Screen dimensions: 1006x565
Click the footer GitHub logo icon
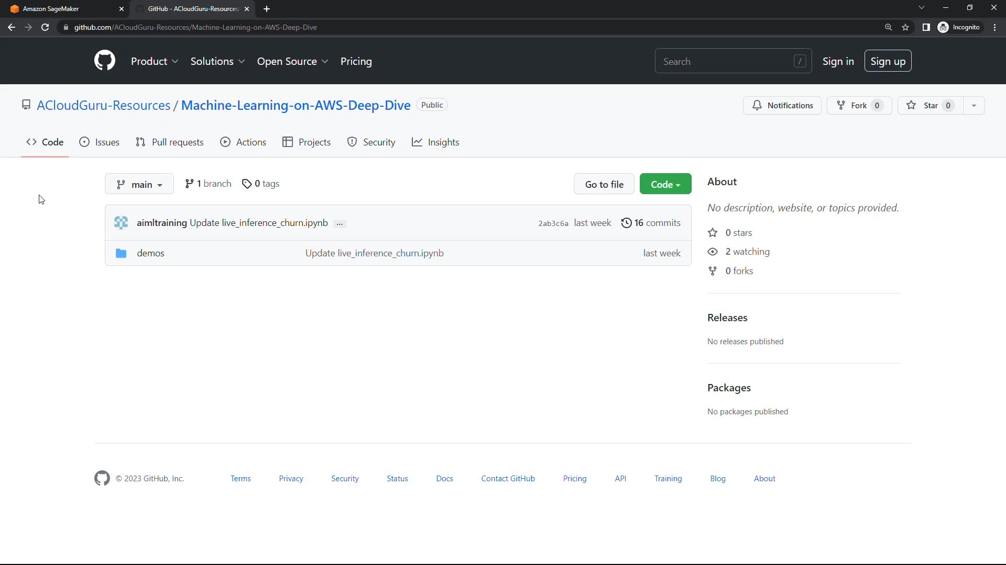(102, 478)
